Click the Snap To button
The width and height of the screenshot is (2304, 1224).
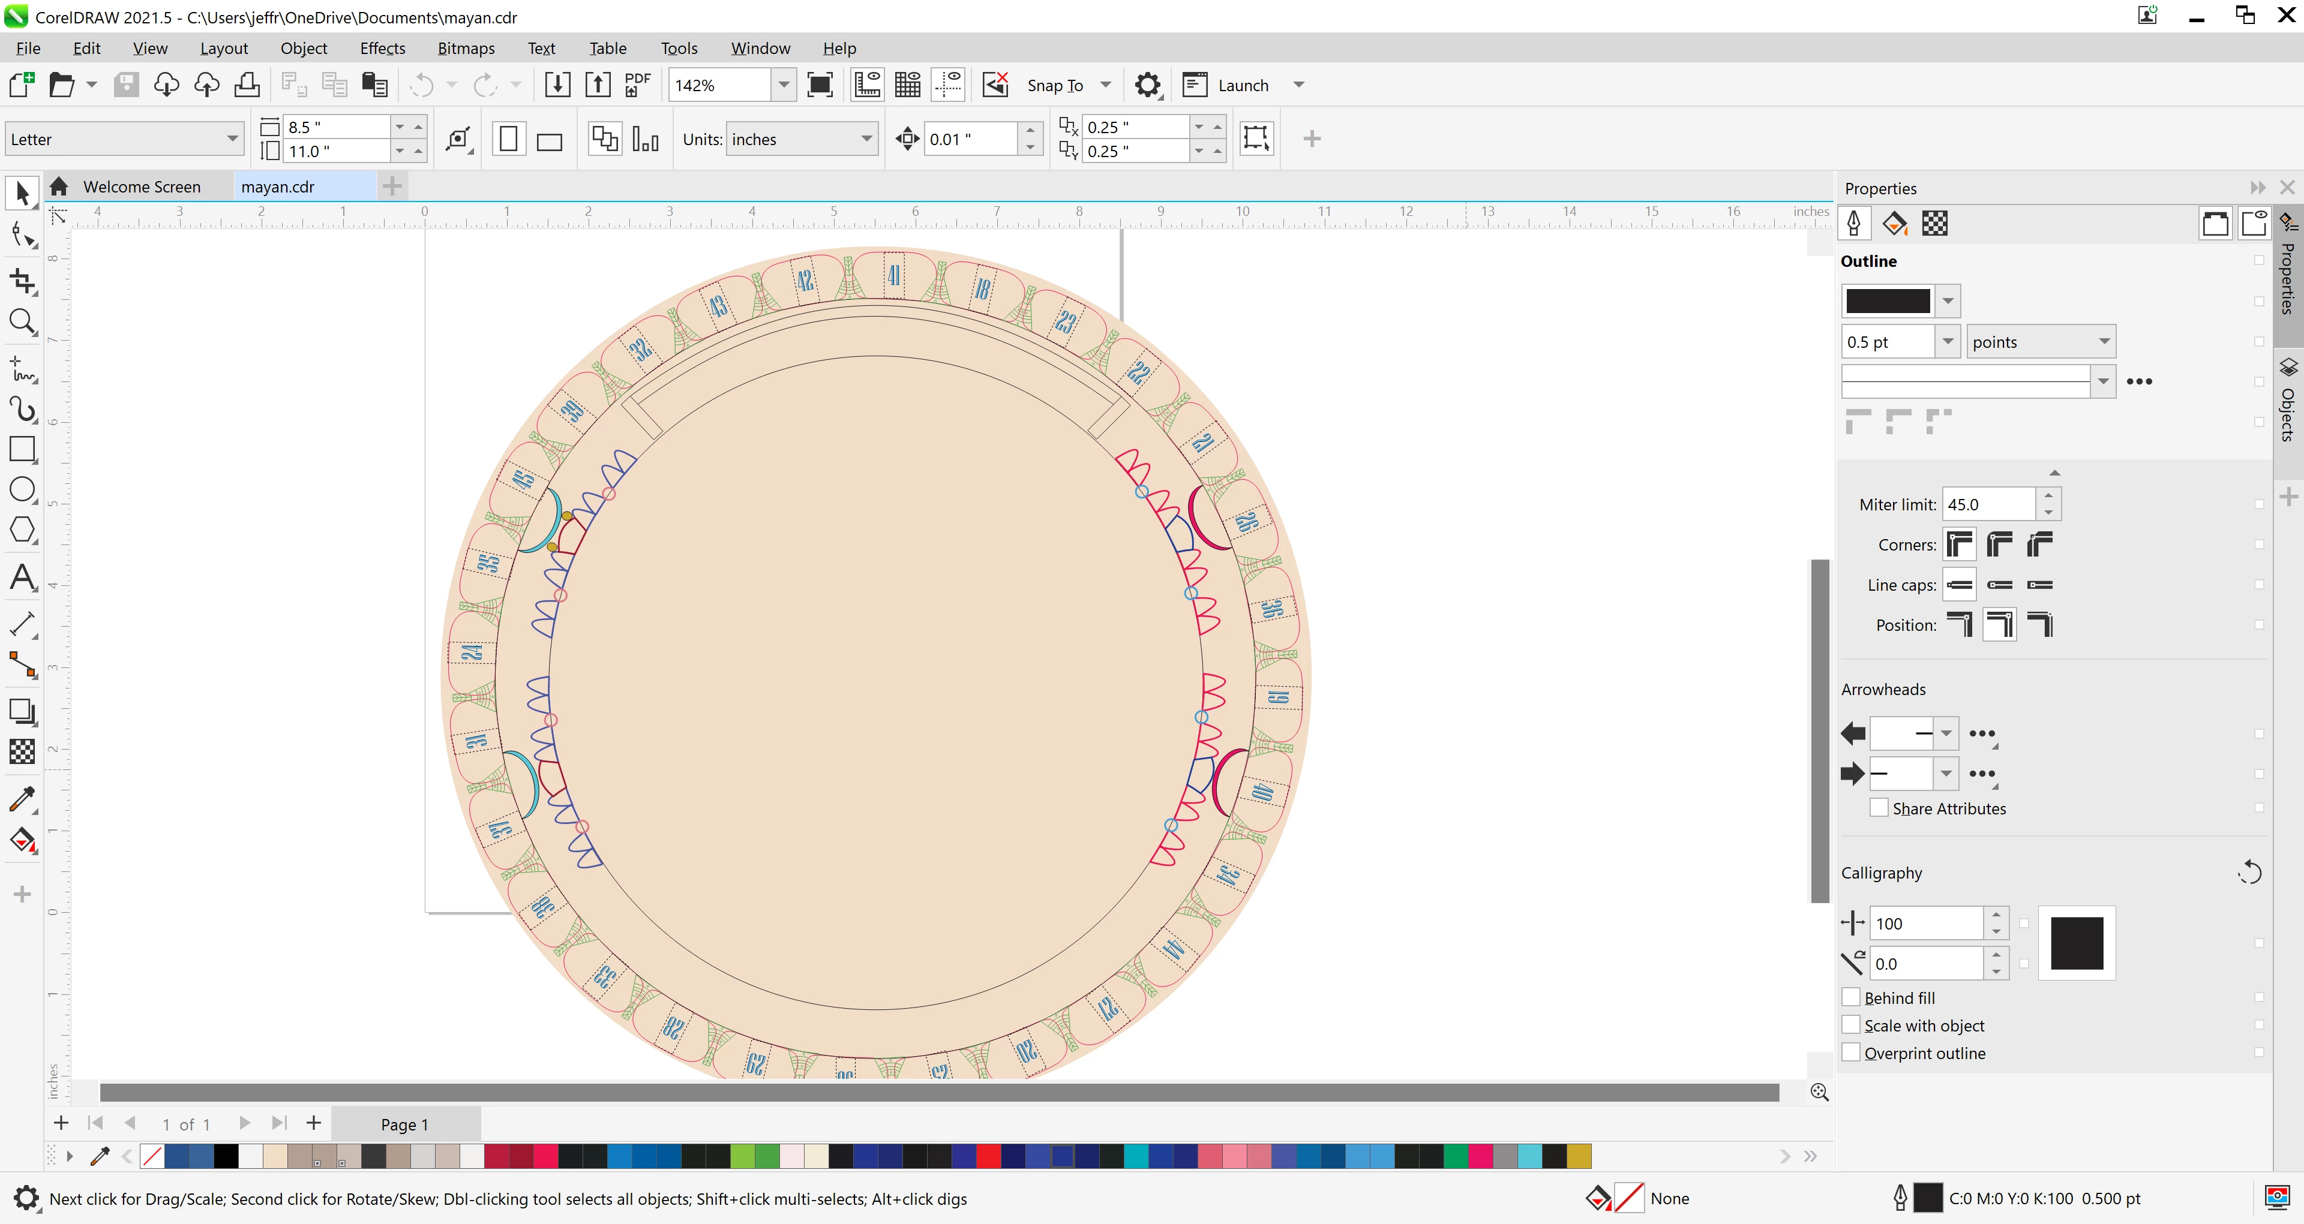click(x=1055, y=85)
